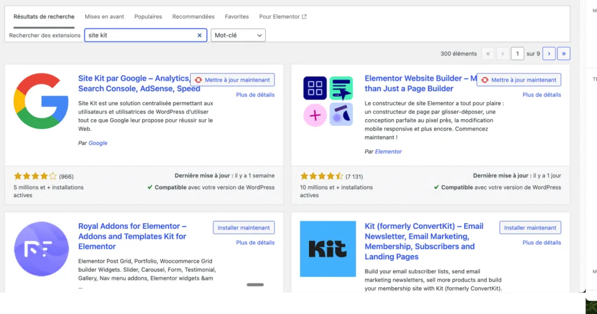Click the Elementor star rating
597x314 pixels.
[322, 176]
